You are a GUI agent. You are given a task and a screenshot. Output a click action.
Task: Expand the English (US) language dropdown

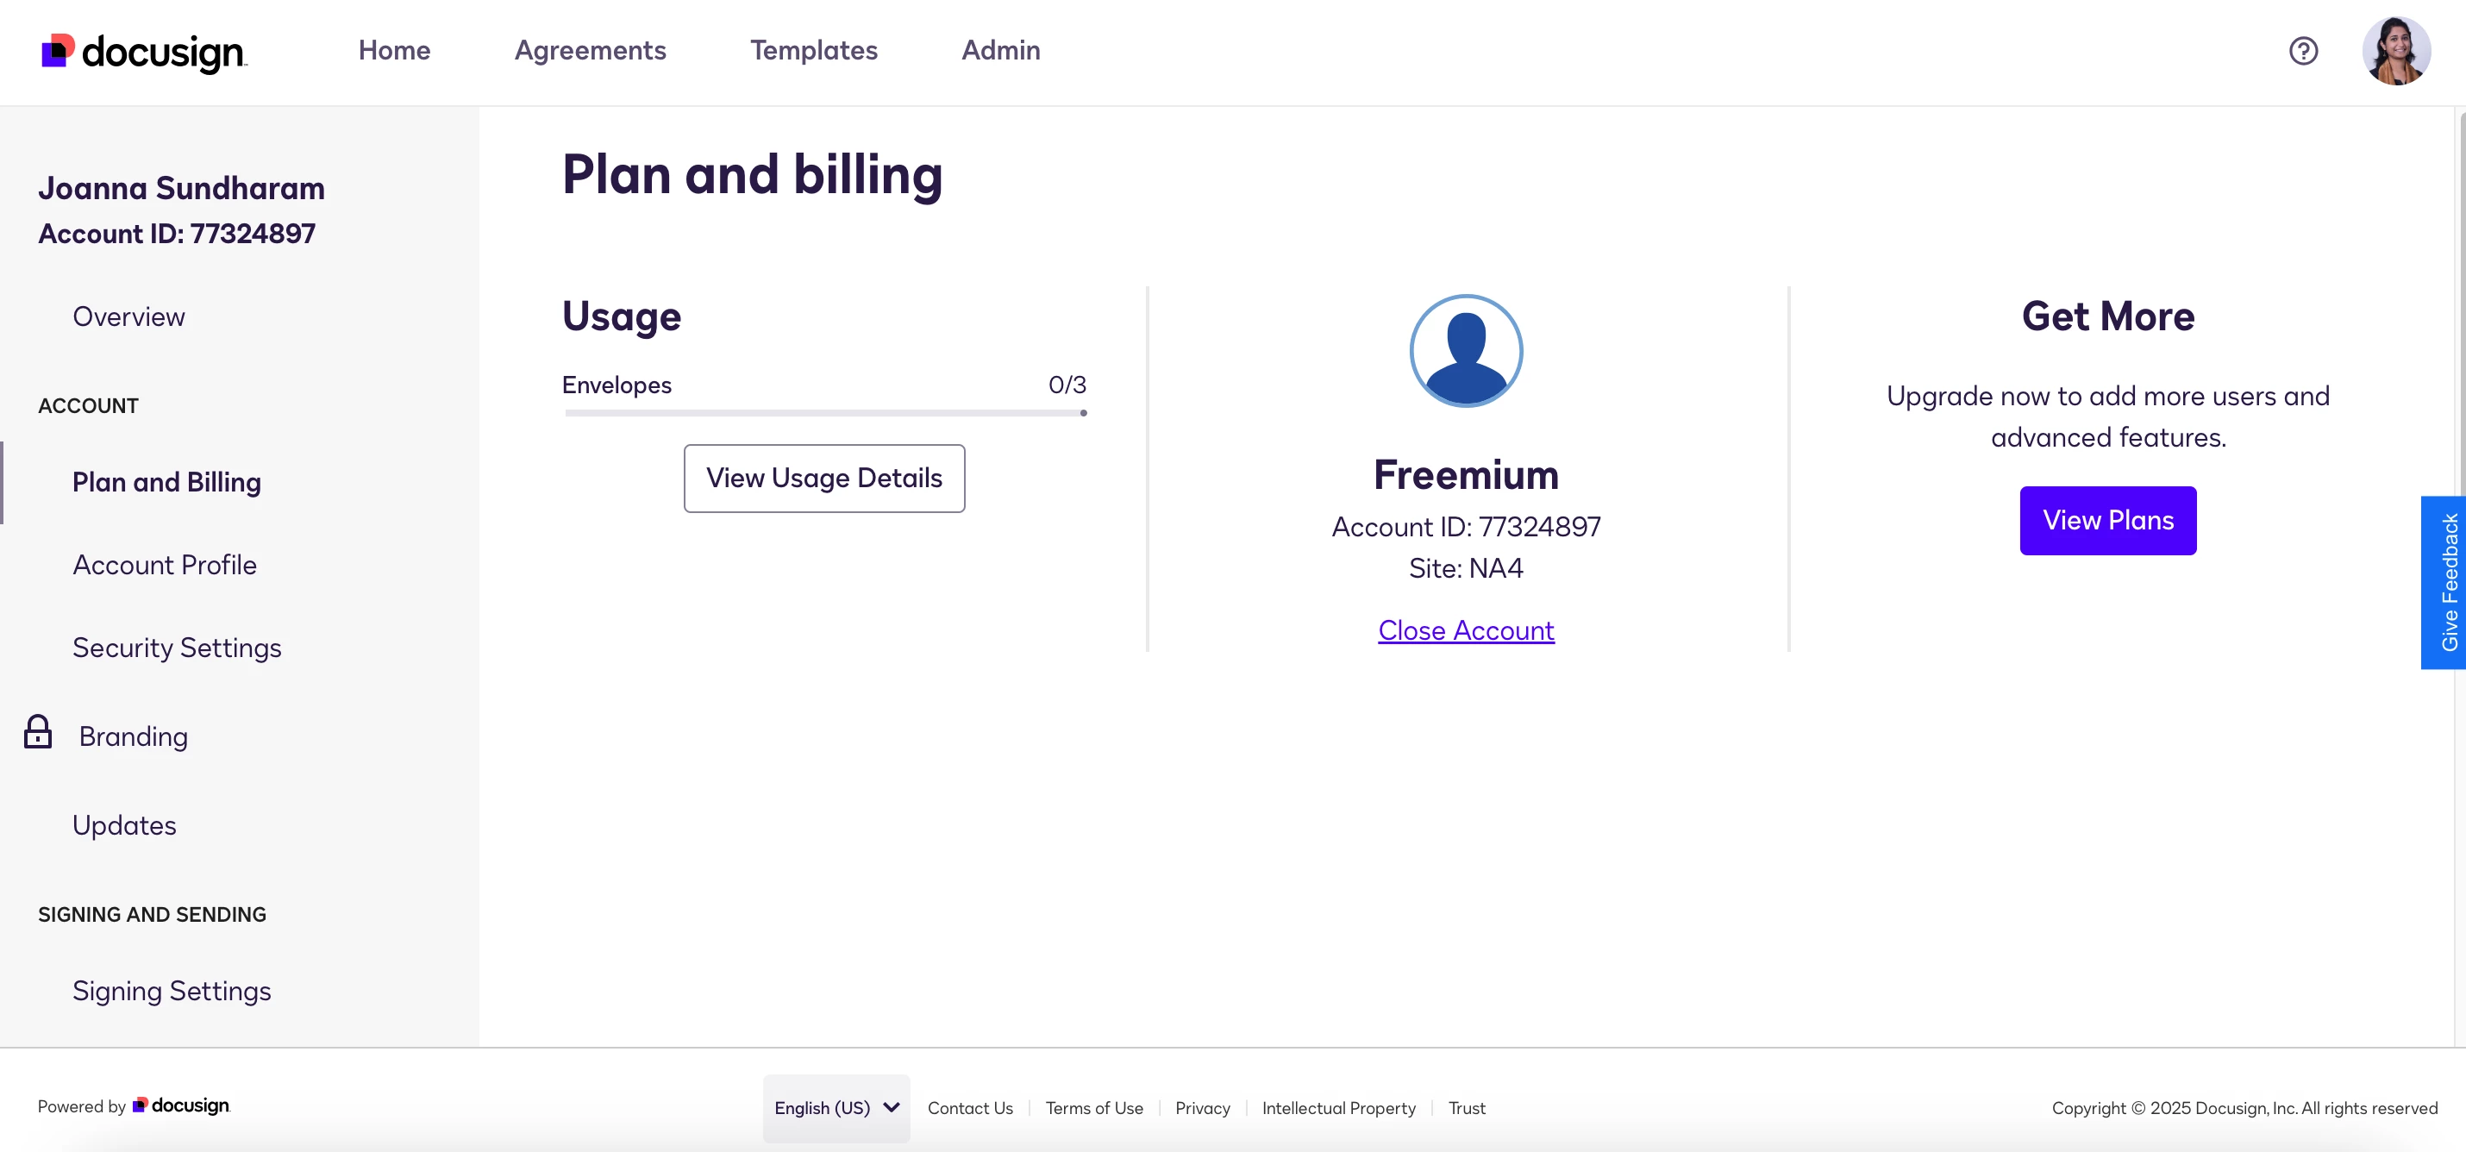click(836, 1108)
